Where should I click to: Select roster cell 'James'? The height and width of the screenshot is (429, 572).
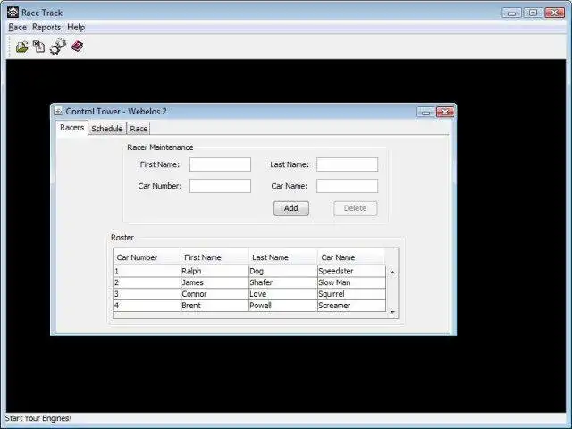click(x=214, y=282)
